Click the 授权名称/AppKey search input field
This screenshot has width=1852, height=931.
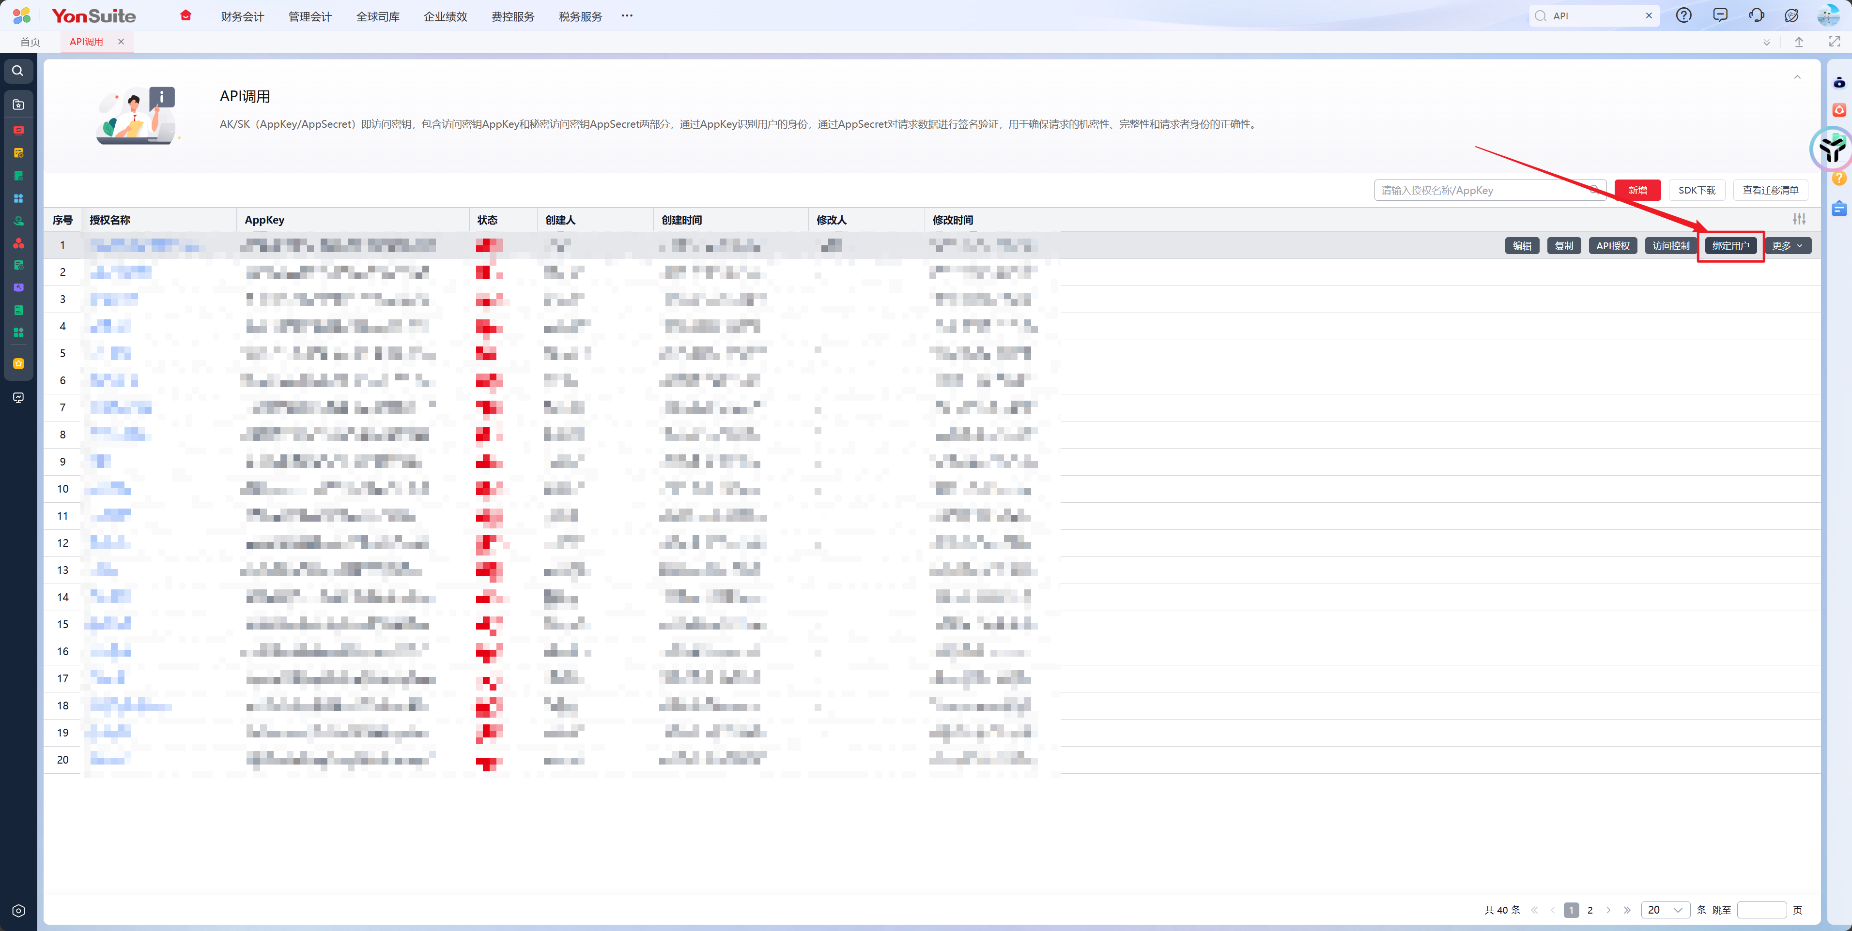click(x=1481, y=190)
